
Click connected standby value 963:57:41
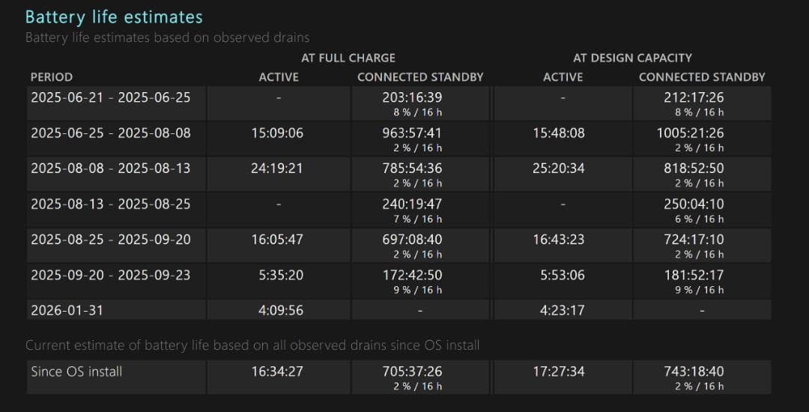click(419, 133)
